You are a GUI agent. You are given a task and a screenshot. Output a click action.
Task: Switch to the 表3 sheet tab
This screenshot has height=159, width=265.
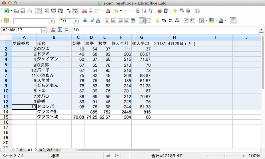tap(49, 150)
